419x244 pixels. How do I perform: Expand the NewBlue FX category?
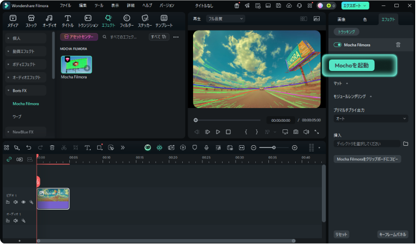point(26,132)
